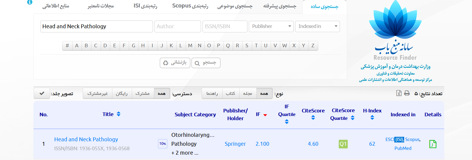Open the green journal details icon
The width and height of the screenshot is (472, 160).
click(433, 144)
